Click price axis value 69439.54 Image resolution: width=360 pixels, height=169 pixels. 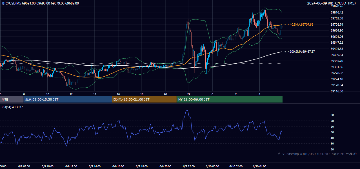337,55
